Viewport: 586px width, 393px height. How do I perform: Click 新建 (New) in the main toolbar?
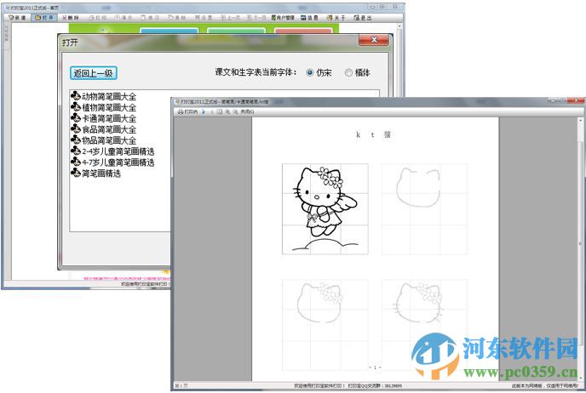coord(17,18)
